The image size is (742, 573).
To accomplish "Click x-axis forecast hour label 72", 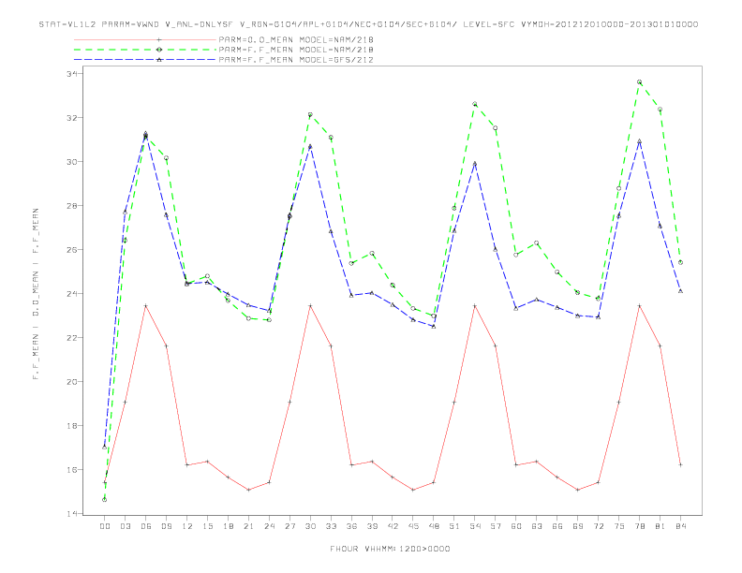I will (x=599, y=526).
